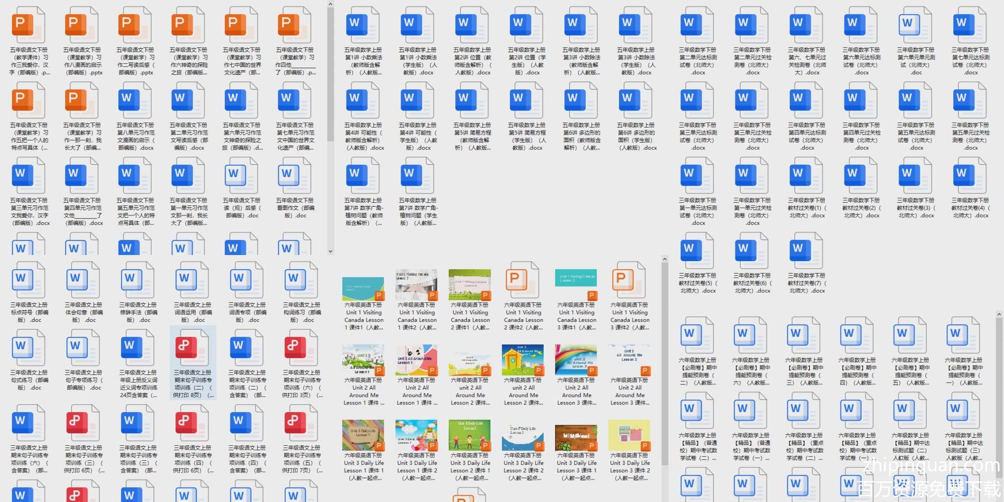Select Word icon for 第二单元习作范文写读后感
Image resolution: width=1004 pixels, height=502 pixels.
click(189, 99)
